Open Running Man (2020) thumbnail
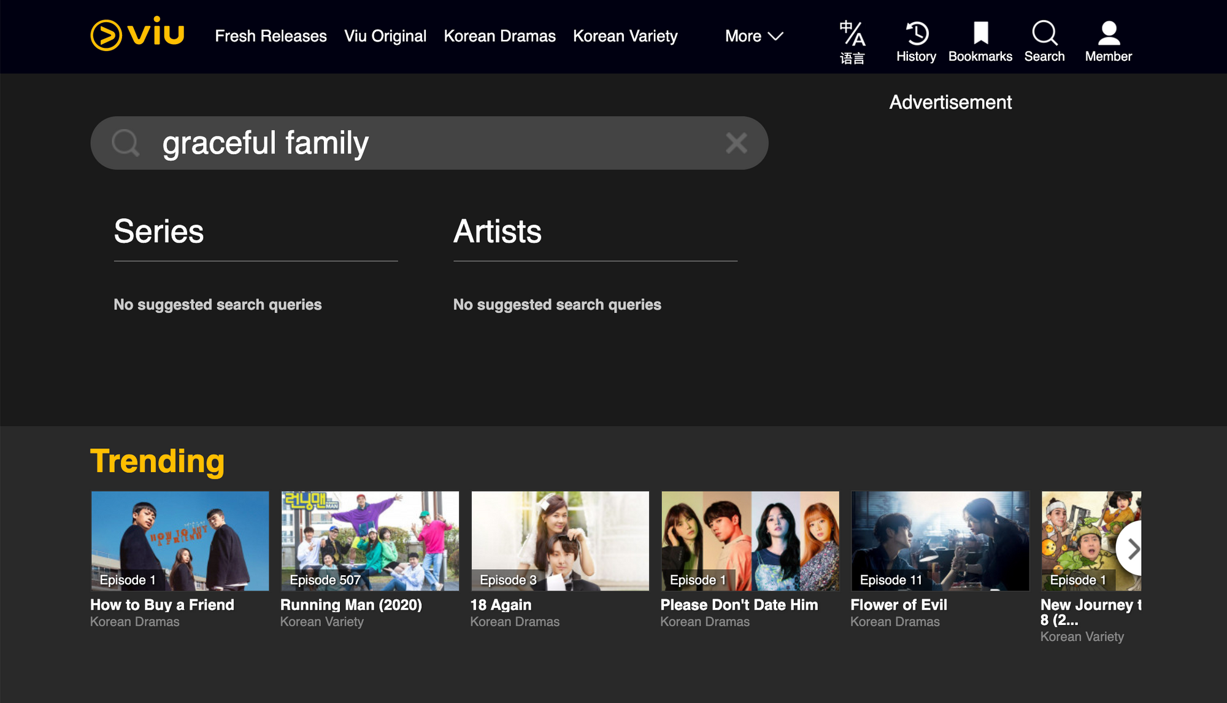 coord(370,541)
